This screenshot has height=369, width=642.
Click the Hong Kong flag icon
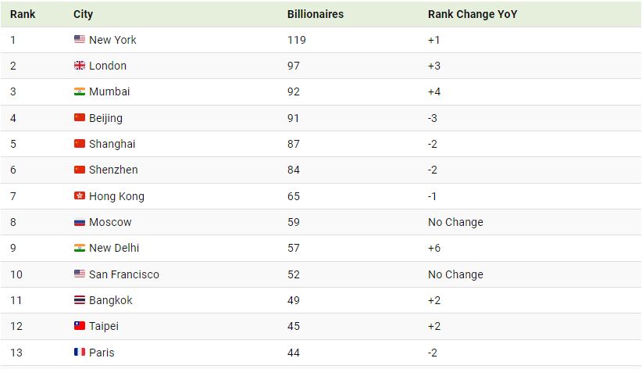(x=79, y=196)
